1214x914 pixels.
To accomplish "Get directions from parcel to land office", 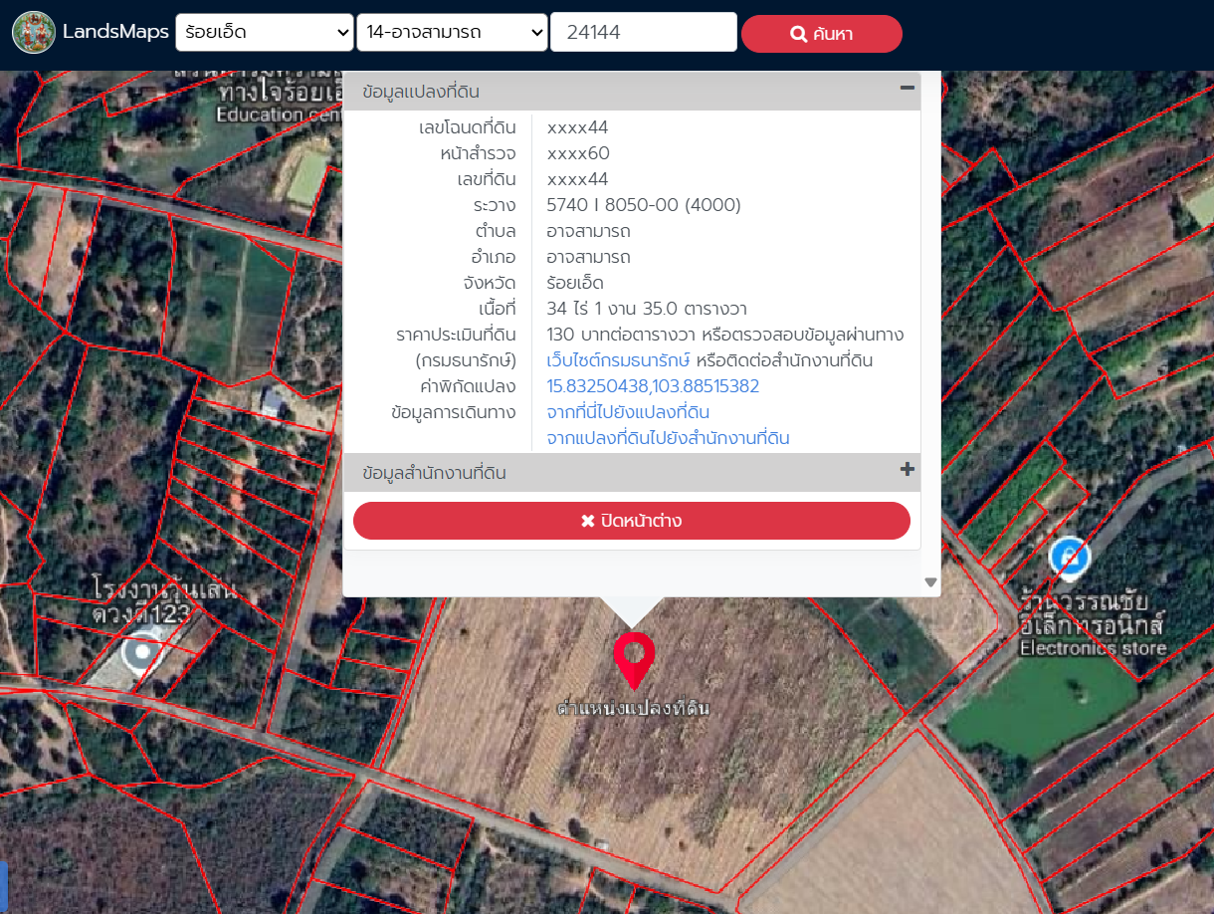I will pos(668,438).
